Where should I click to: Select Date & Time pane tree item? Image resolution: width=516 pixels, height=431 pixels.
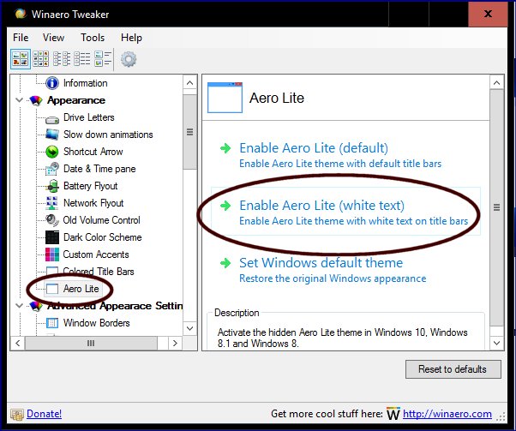point(99,169)
